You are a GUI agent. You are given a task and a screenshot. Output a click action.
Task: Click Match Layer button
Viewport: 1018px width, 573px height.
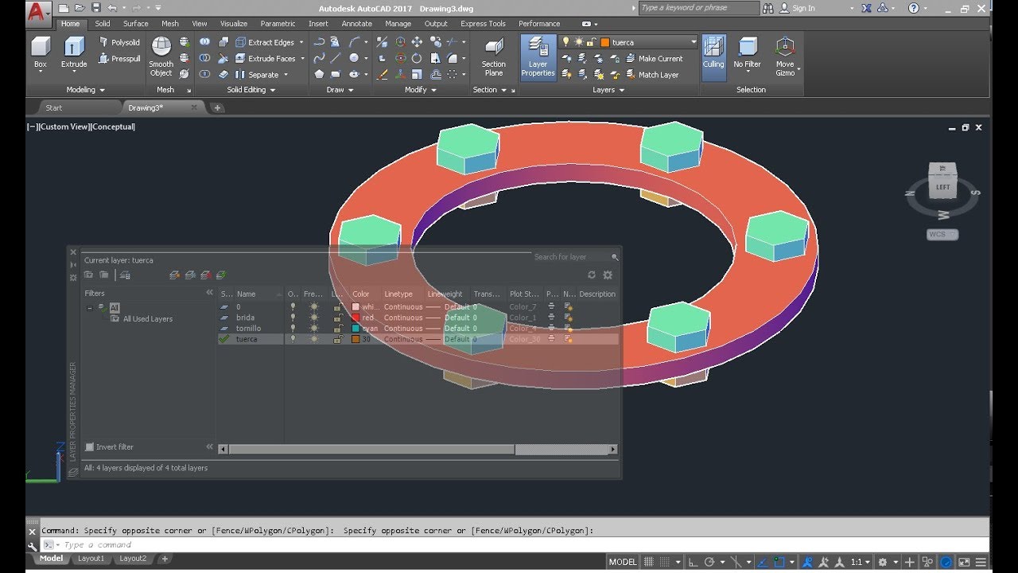tap(652, 75)
